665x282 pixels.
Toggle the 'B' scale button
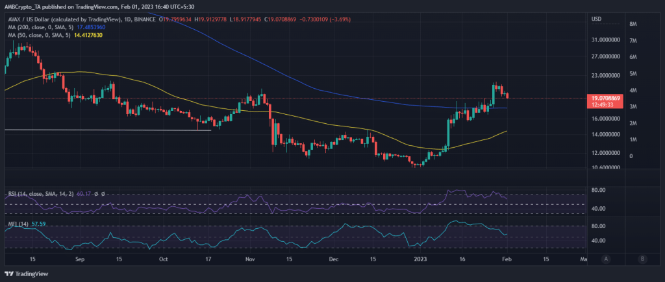pos(642,258)
